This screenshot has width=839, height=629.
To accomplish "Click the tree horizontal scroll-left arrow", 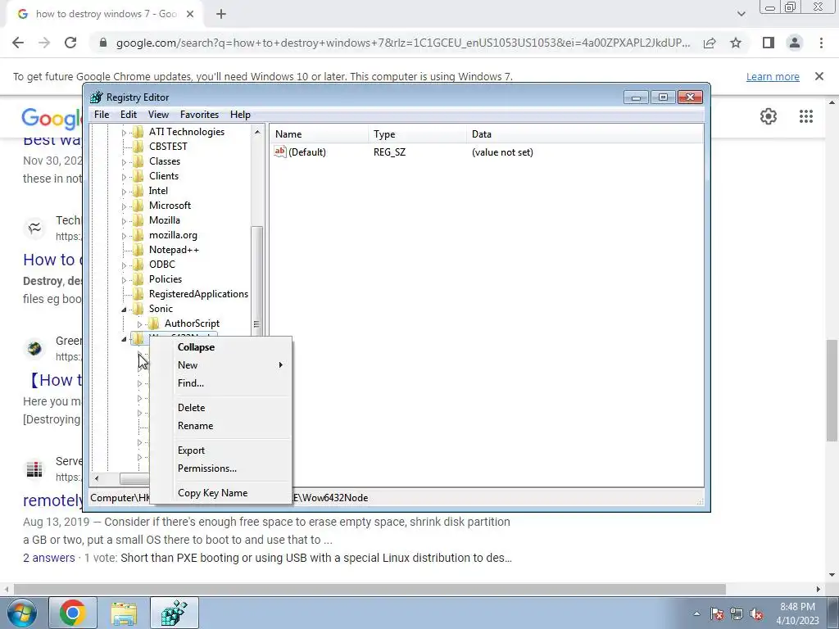I will tap(97, 478).
